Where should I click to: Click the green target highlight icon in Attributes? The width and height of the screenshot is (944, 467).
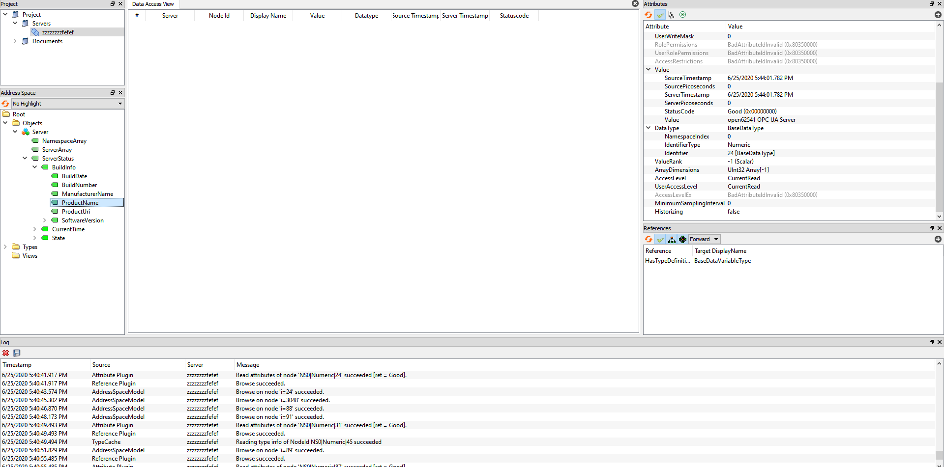pyautogui.click(x=683, y=15)
